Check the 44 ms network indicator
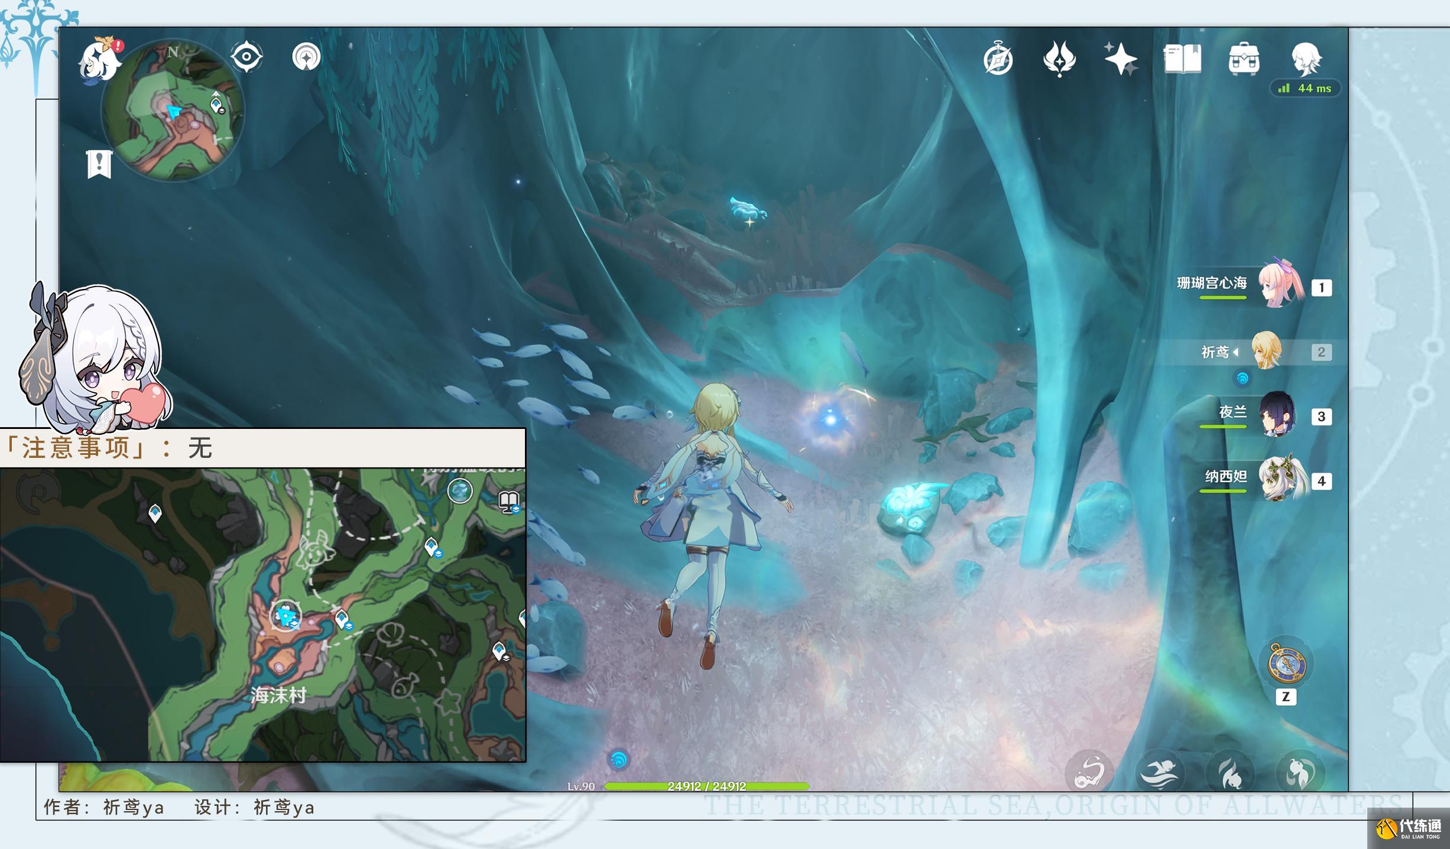This screenshot has height=849, width=1450. click(x=1305, y=88)
